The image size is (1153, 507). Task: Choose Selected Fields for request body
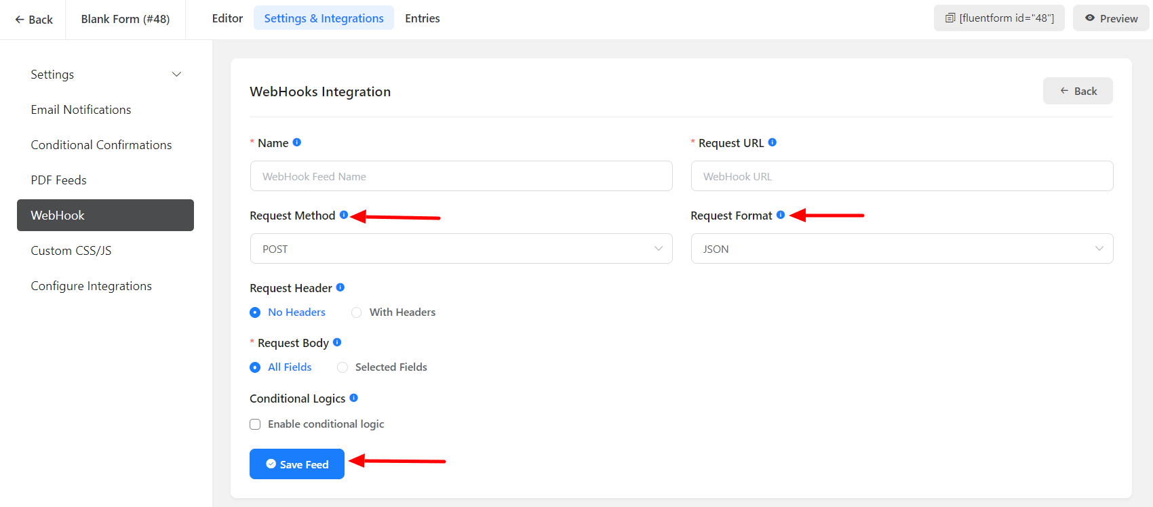point(343,367)
